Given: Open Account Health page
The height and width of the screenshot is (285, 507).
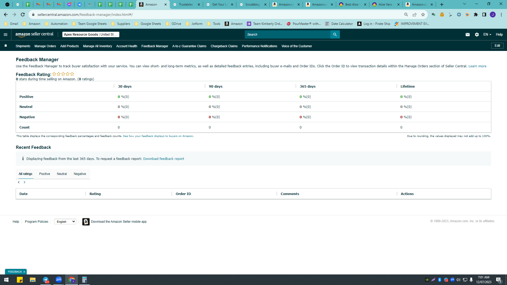Looking at the screenshot, I should click(127, 46).
